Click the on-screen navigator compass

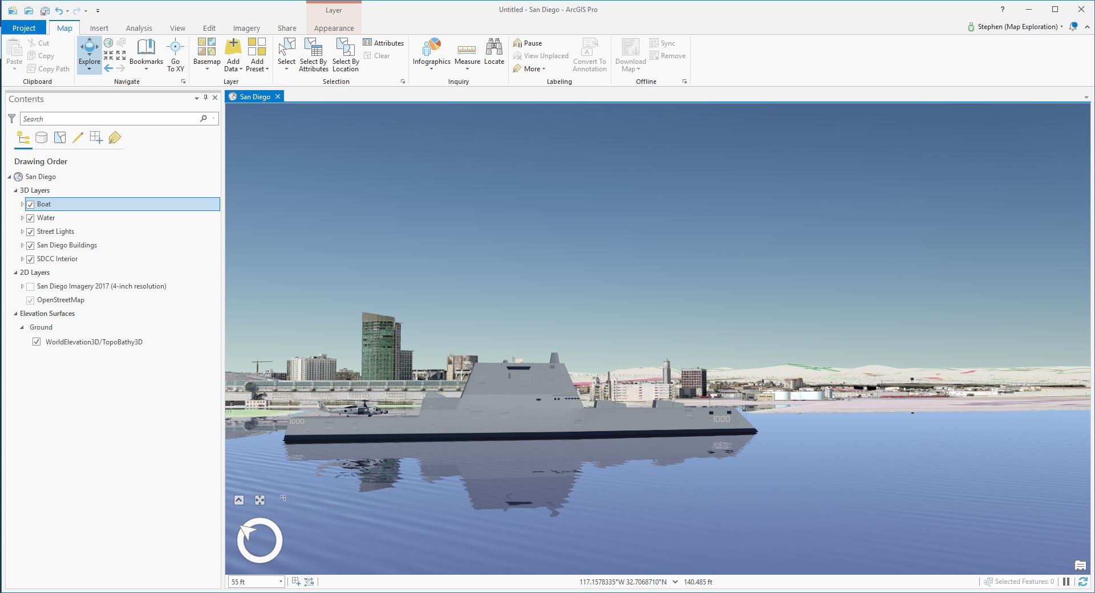tap(259, 540)
